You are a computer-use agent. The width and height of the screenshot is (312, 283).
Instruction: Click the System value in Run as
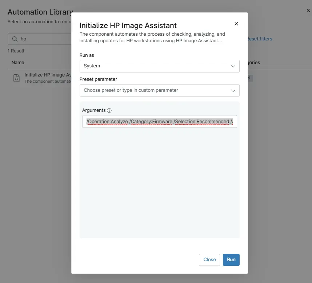coord(92,66)
